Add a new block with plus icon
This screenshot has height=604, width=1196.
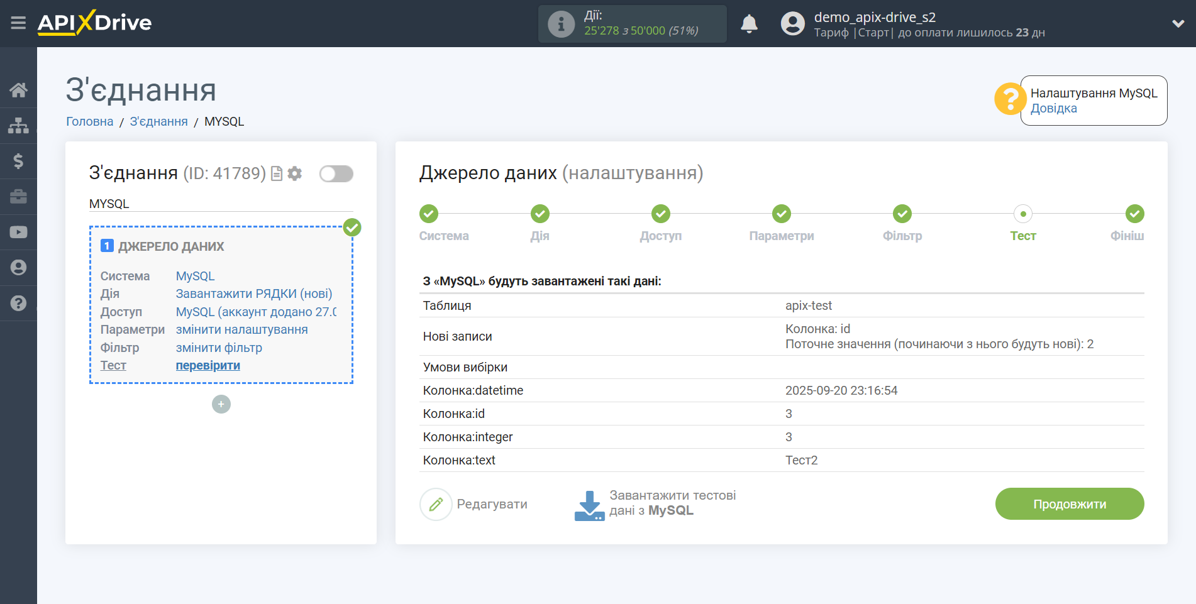[x=221, y=404]
